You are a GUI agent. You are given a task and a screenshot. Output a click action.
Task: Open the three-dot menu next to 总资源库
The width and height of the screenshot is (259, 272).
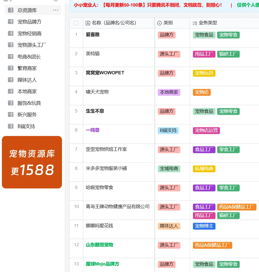pos(56,10)
